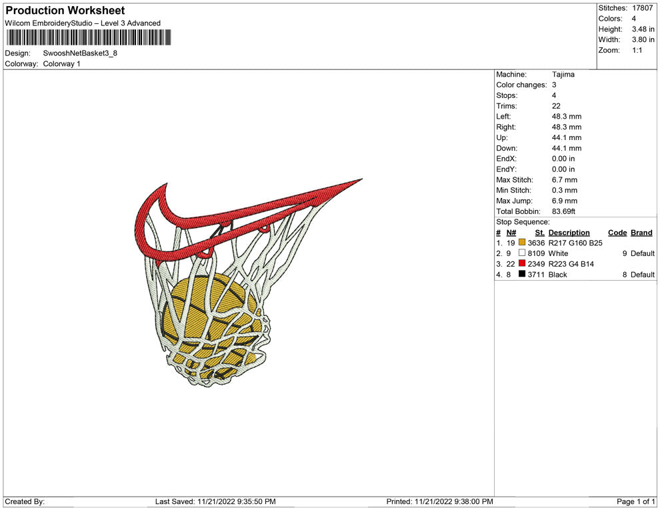Click the 'Brand' column header
The width and height of the screenshot is (660, 508).
click(x=641, y=232)
